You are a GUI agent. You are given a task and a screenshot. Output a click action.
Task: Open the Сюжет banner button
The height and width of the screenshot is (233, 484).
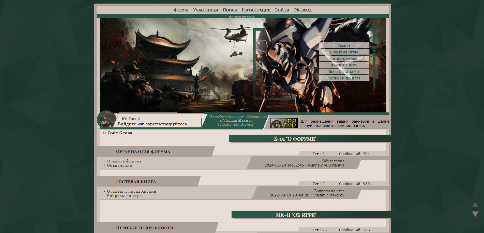pos(344,45)
